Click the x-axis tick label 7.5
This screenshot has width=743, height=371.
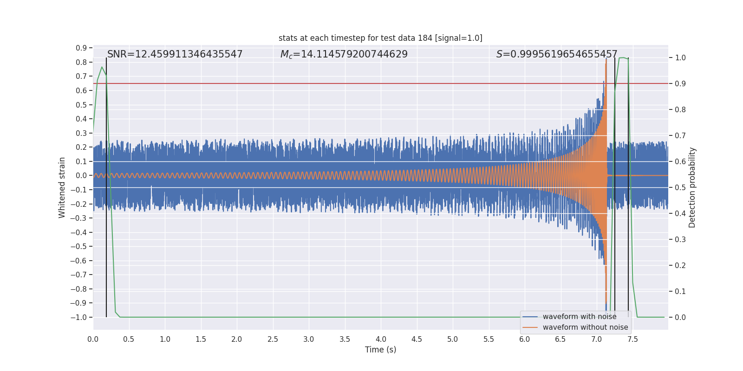[x=632, y=339]
